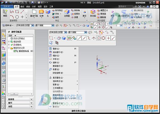The height and width of the screenshot is (114, 160).
Task: Choose 真实着色 in context menu
Action: (63, 78)
